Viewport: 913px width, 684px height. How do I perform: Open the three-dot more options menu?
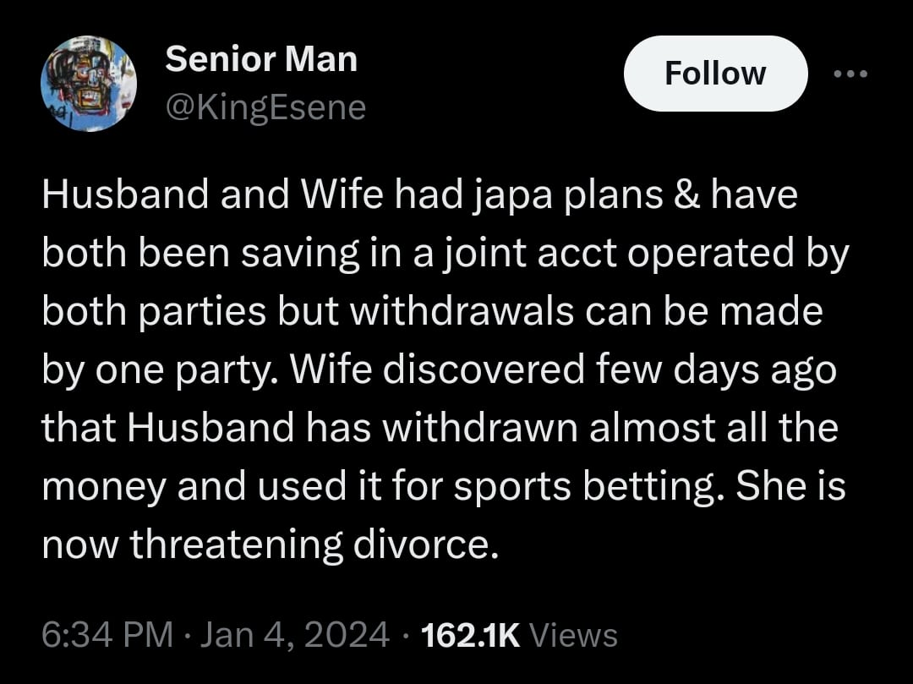point(850,74)
